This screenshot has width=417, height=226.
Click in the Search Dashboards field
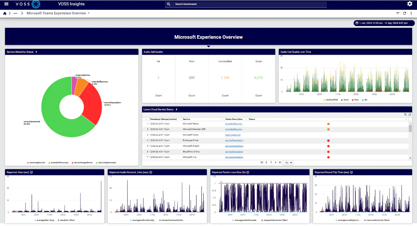(246, 4)
